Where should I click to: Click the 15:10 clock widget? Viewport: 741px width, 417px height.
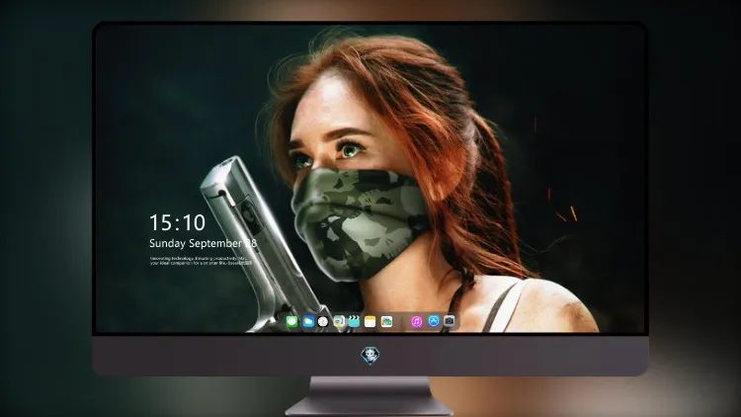[x=177, y=222]
